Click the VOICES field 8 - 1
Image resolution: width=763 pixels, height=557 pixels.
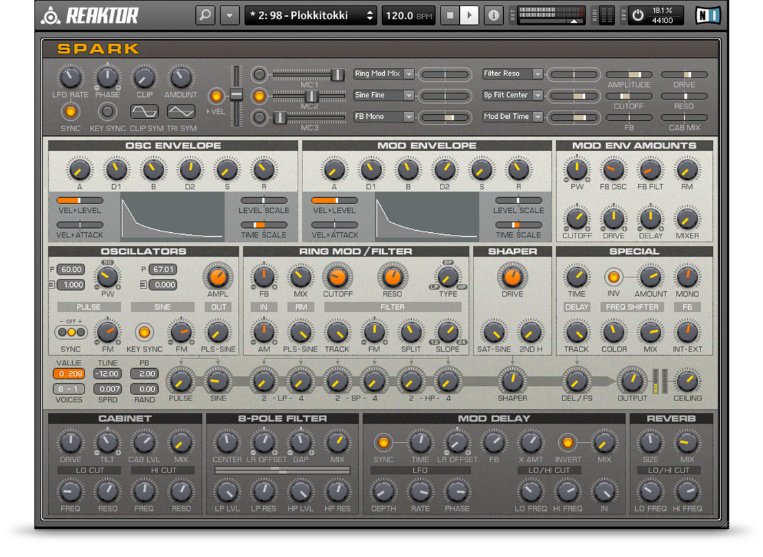[69, 389]
